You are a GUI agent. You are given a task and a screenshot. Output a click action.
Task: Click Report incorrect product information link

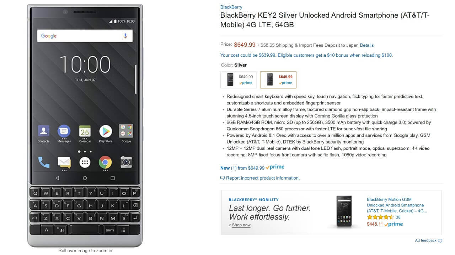(263, 178)
